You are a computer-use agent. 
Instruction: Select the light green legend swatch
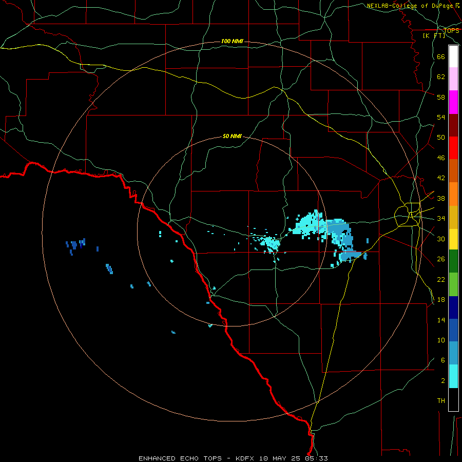[x=453, y=284]
